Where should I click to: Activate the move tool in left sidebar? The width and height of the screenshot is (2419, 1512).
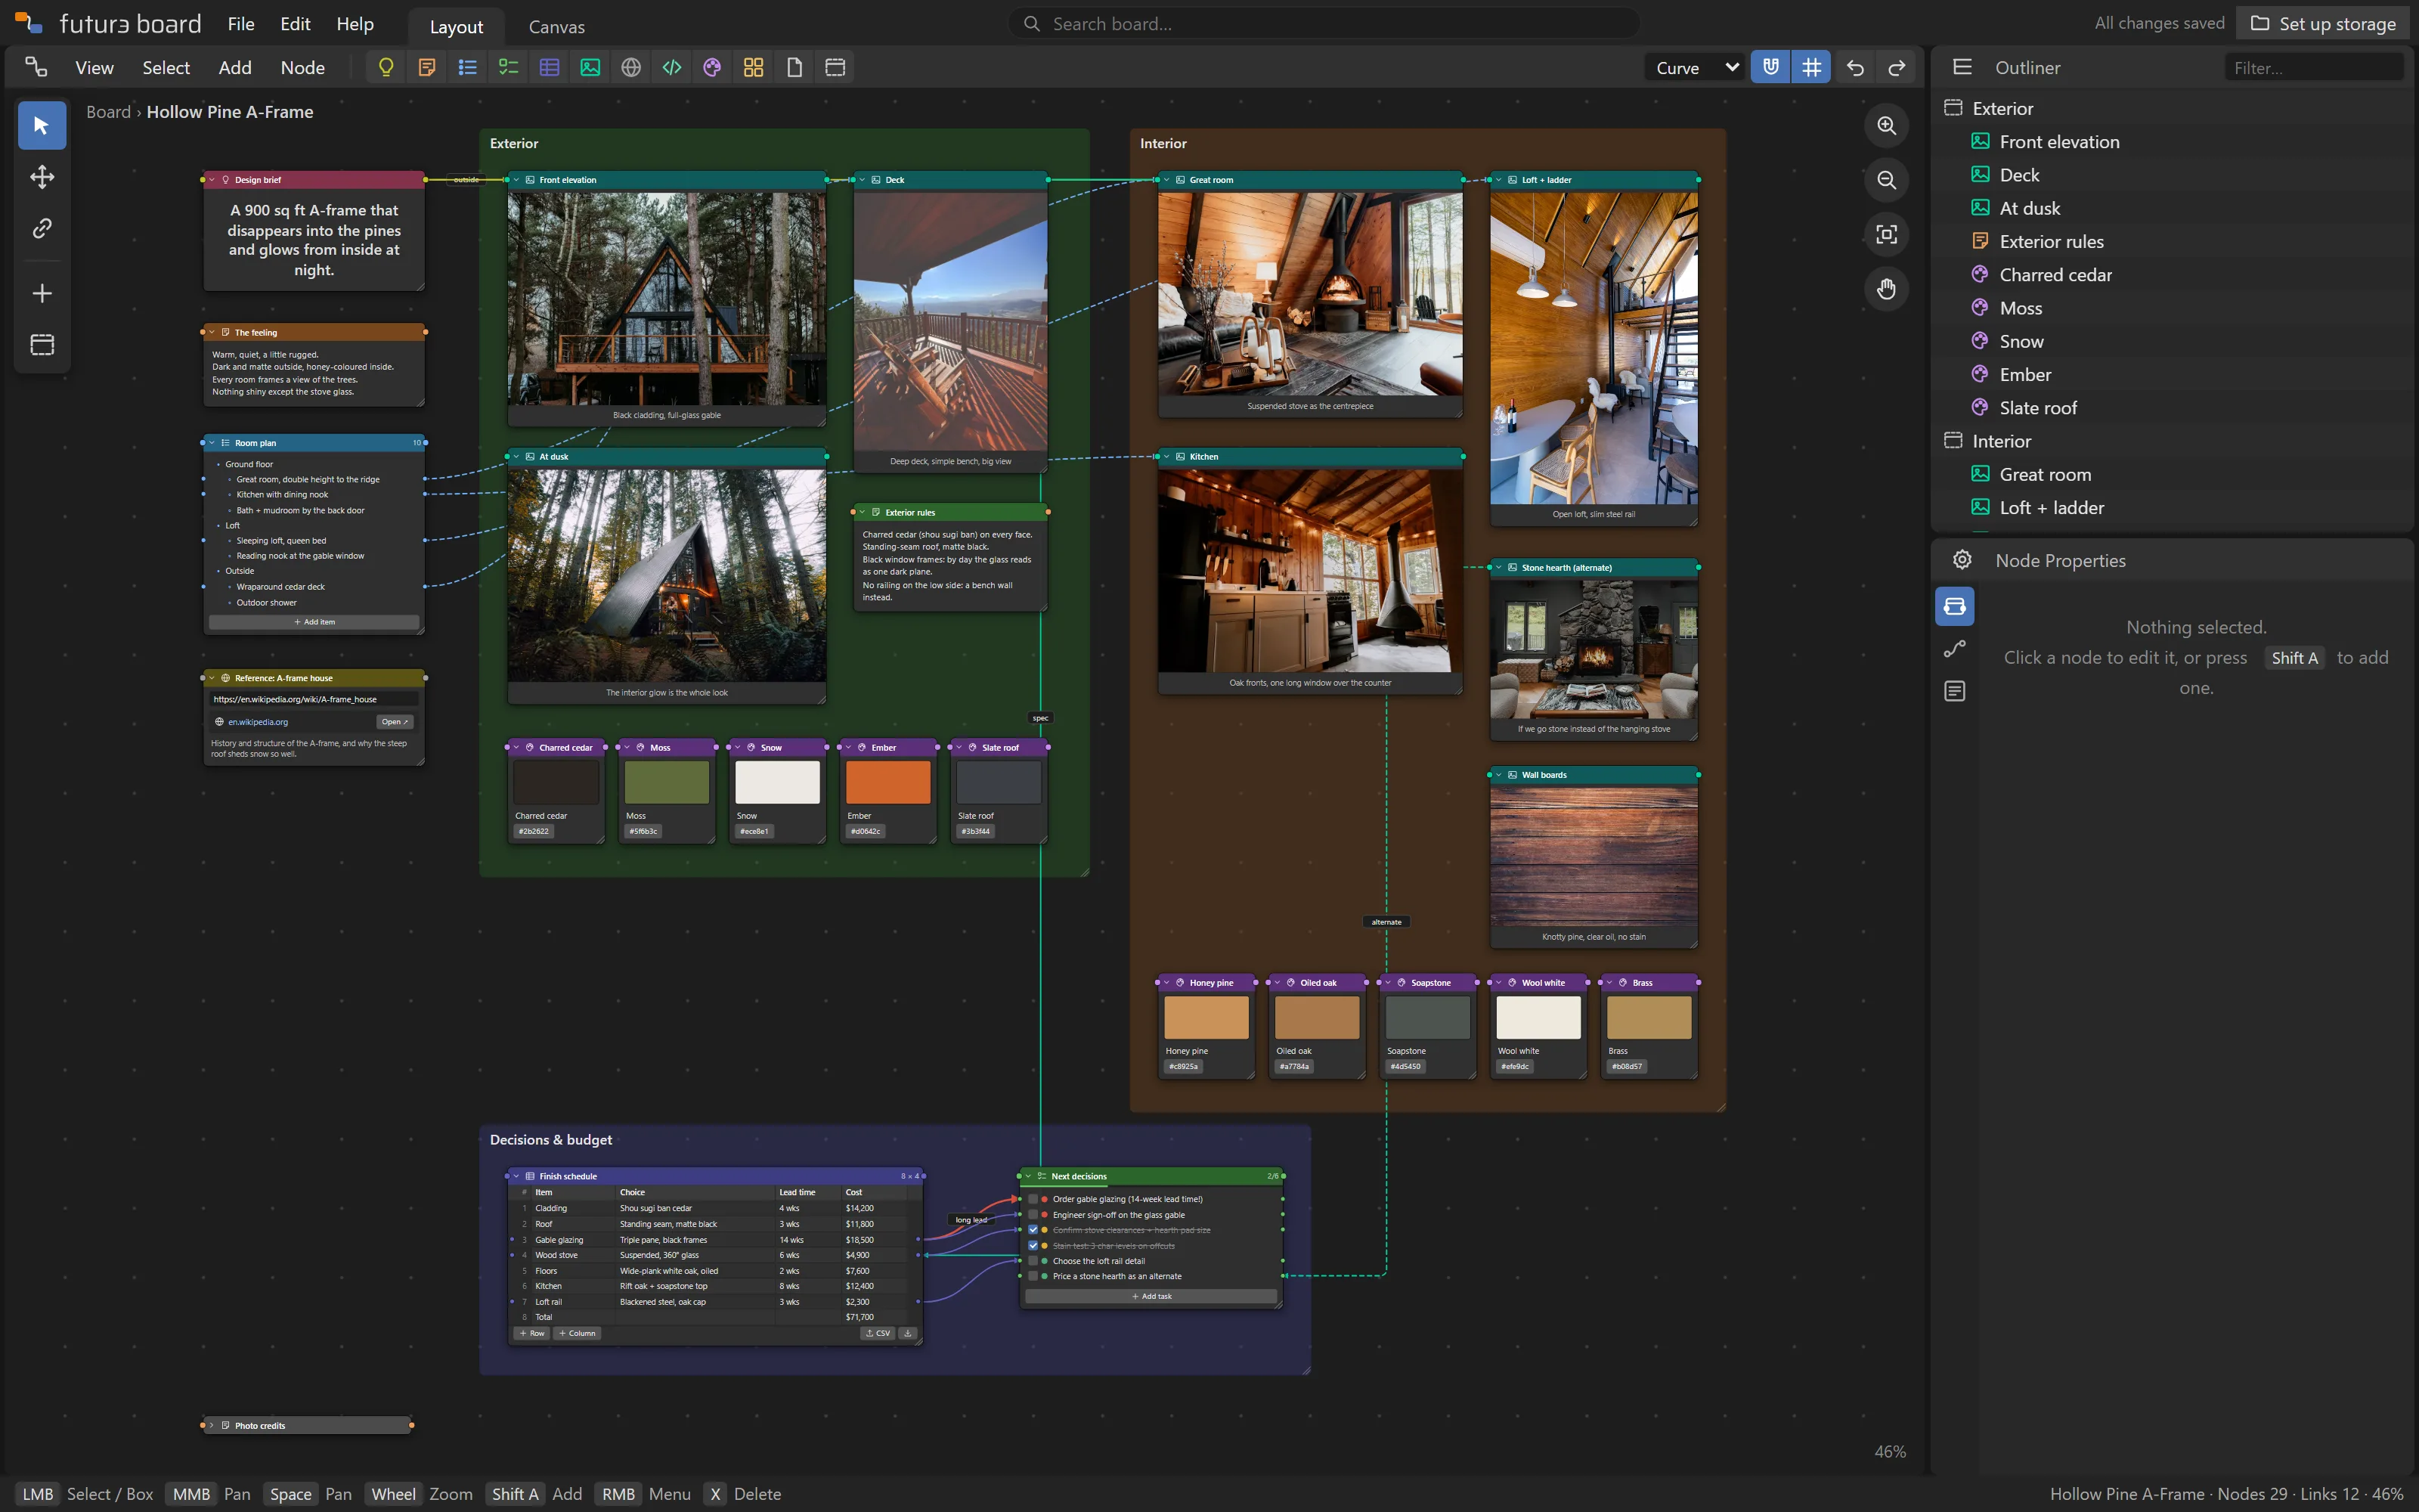[x=42, y=177]
